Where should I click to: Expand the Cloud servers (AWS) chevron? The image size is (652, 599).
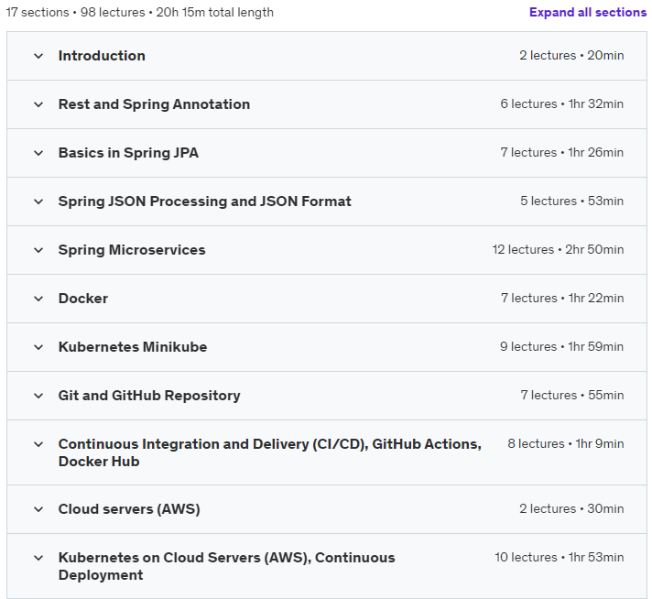[x=38, y=509]
